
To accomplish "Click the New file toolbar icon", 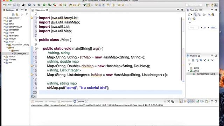I will (4, 5).
